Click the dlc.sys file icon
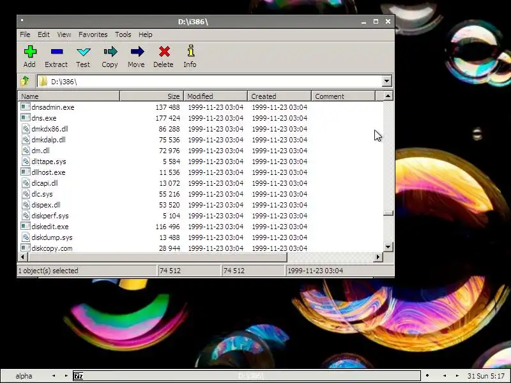This screenshot has width=511, height=383. click(26, 194)
